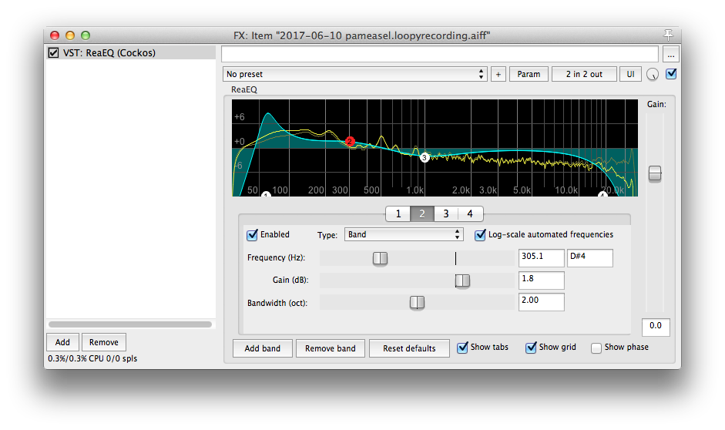
Task: Toggle the FX bypass checkbox top right
Action: click(x=671, y=73)
